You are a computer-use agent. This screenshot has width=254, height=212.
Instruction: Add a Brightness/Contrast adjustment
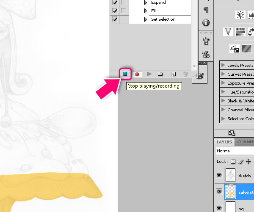(240, 15)
